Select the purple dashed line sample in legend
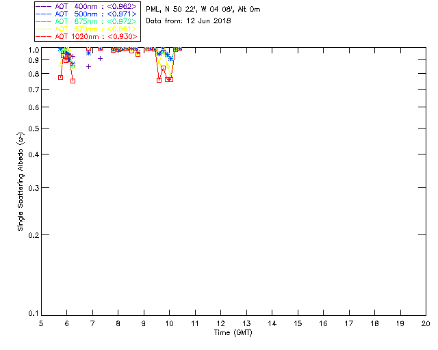 [44, 6]
